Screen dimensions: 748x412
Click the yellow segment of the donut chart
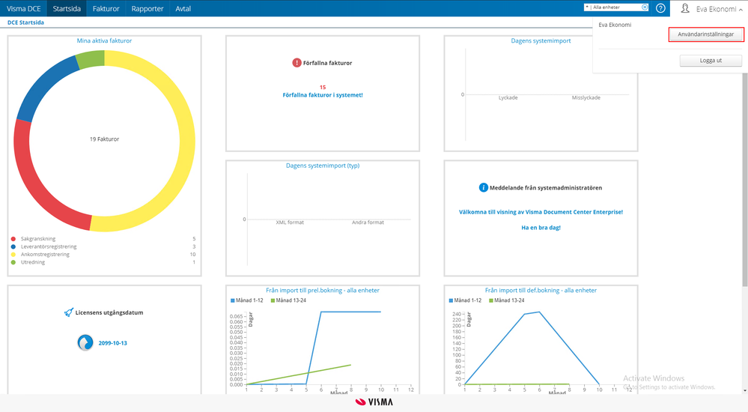click(187, 141)
